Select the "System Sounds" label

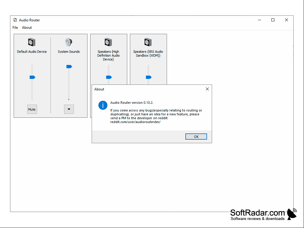(x=69, y=52)
